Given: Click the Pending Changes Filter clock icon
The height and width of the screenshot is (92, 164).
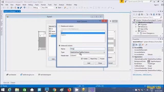Looking at the screenshot, I should (147, 14).
